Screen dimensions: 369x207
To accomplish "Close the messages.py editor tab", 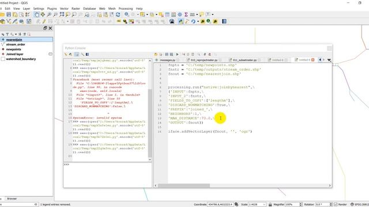I will (178, 60).
